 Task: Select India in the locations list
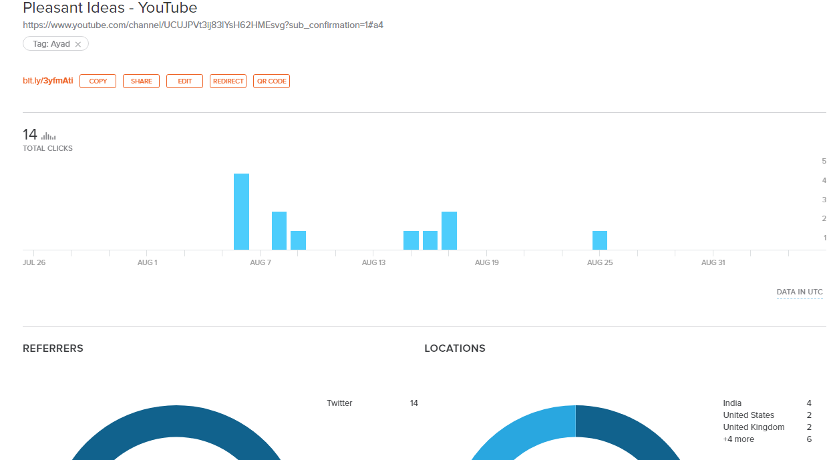pyautogui.click(x=732, y=403)
